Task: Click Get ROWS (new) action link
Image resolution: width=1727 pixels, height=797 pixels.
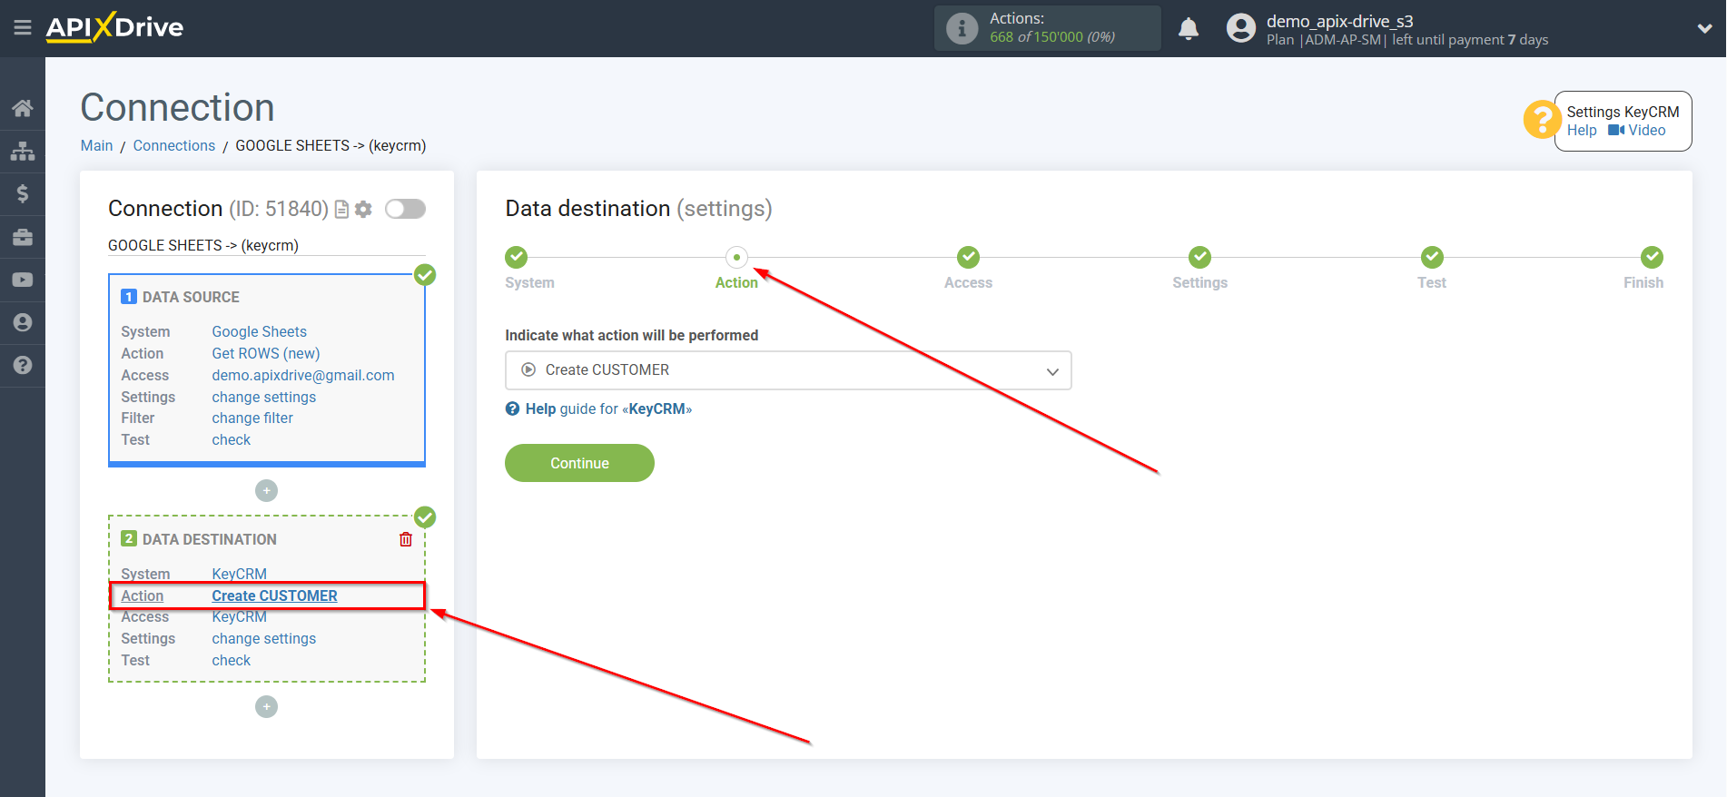Action: 266,354
